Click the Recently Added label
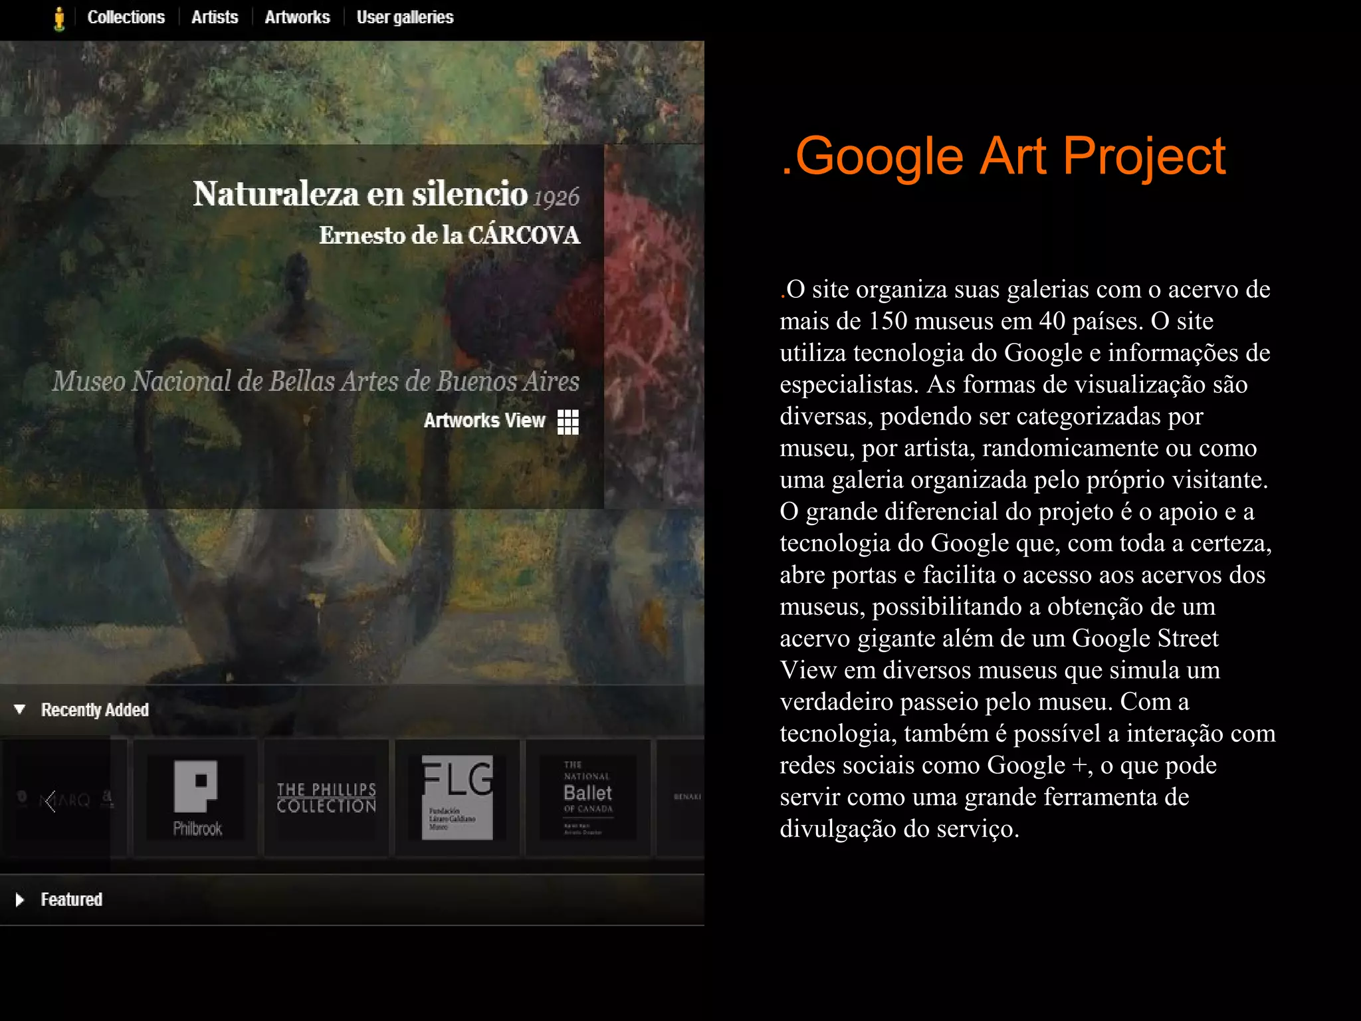 95,710
